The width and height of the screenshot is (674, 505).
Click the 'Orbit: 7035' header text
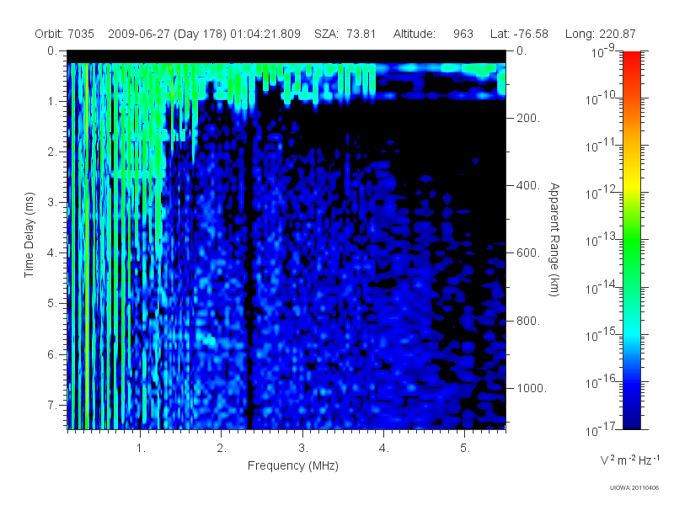65,34
